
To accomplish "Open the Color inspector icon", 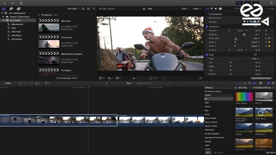I will [x=212, y=9].
